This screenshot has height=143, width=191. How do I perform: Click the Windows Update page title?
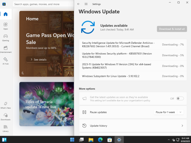[99, 11]
